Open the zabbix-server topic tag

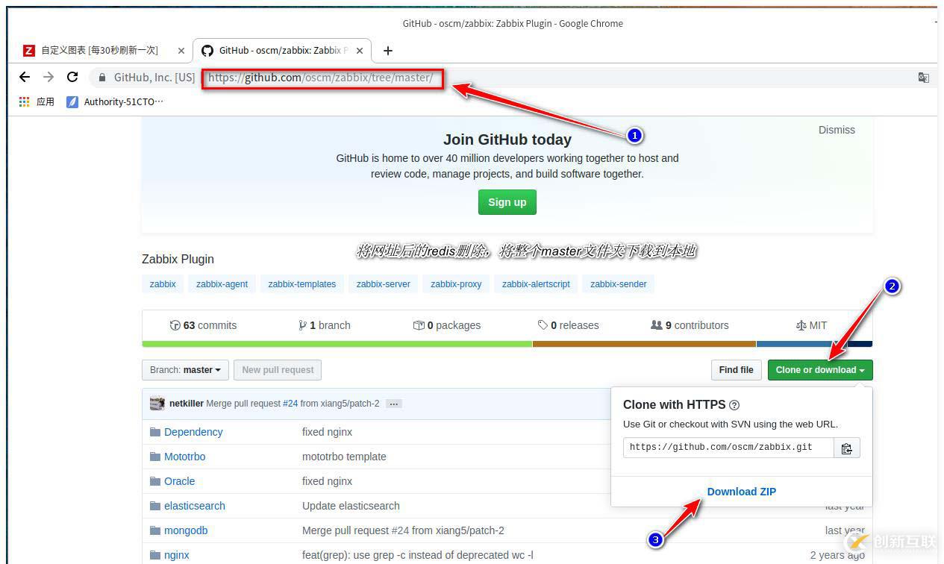[x=384, y=284]
